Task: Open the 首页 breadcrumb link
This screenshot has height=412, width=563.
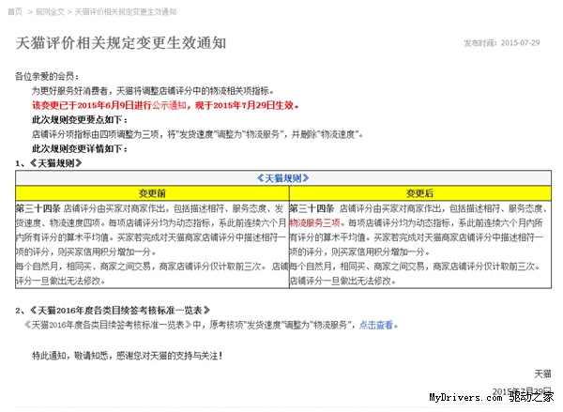Action: click(x=15, y=12)
